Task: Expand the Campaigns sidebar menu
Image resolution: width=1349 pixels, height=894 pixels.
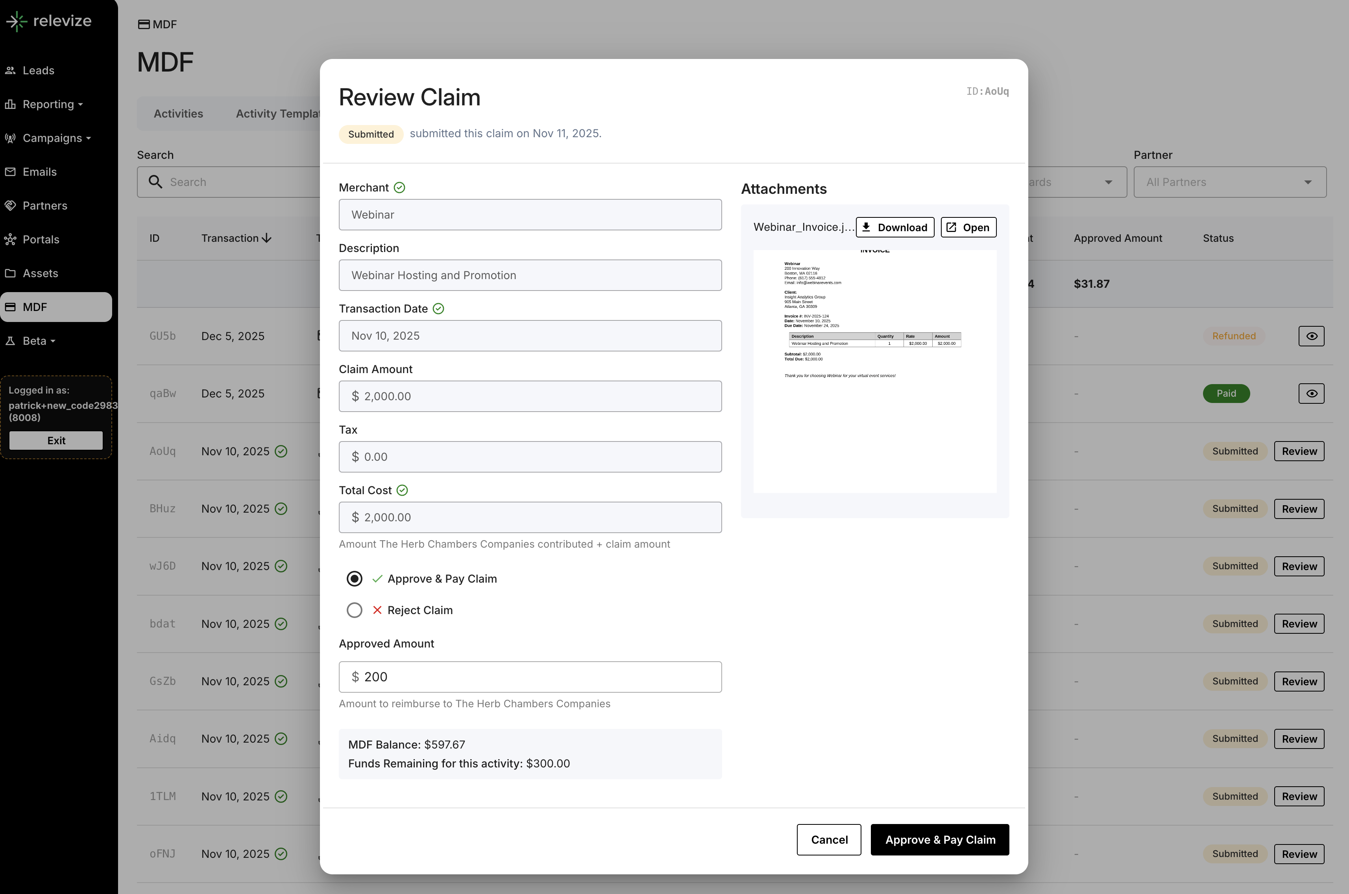Action: pyautogui.click(x=52, y=138)
